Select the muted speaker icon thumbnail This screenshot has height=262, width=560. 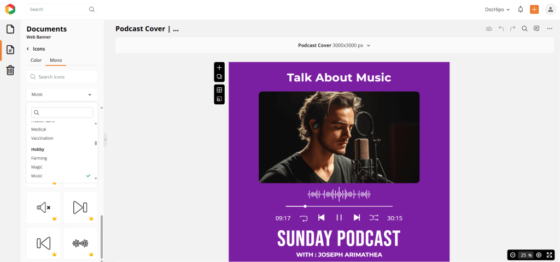coord(44,207)
